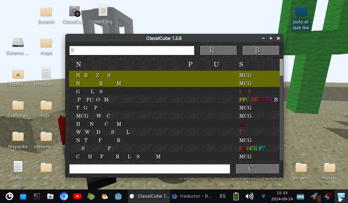The height and width of the screenshot is (203, 348).
Task: Click the R button in ClassiCube
Action: (219, 50)
